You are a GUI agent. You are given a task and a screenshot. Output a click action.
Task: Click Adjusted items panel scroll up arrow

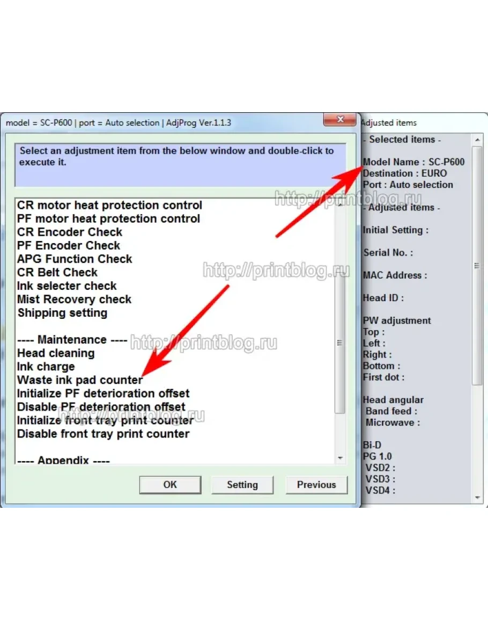[477, 138]
